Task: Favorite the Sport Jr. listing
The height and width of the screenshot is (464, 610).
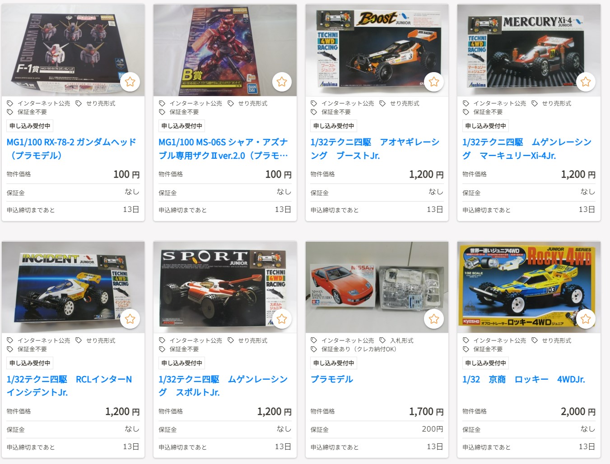Action: coord(282,319)
